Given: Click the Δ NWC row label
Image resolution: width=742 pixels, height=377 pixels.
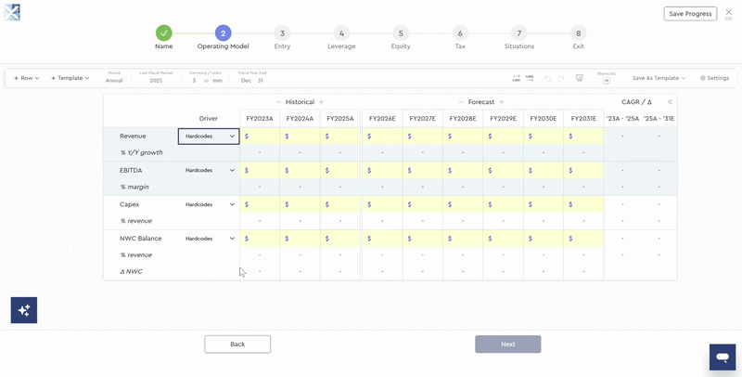Looking at the screenshot, I should [131, 271].
